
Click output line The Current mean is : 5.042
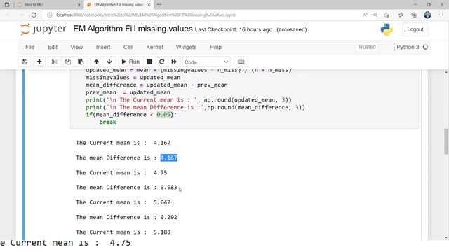click(x=123, y=202)
